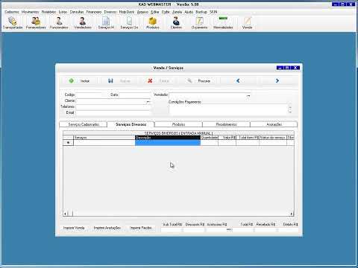Click the Imprimir Venda button
358x268 pixels.
click(x=74, y=228)
